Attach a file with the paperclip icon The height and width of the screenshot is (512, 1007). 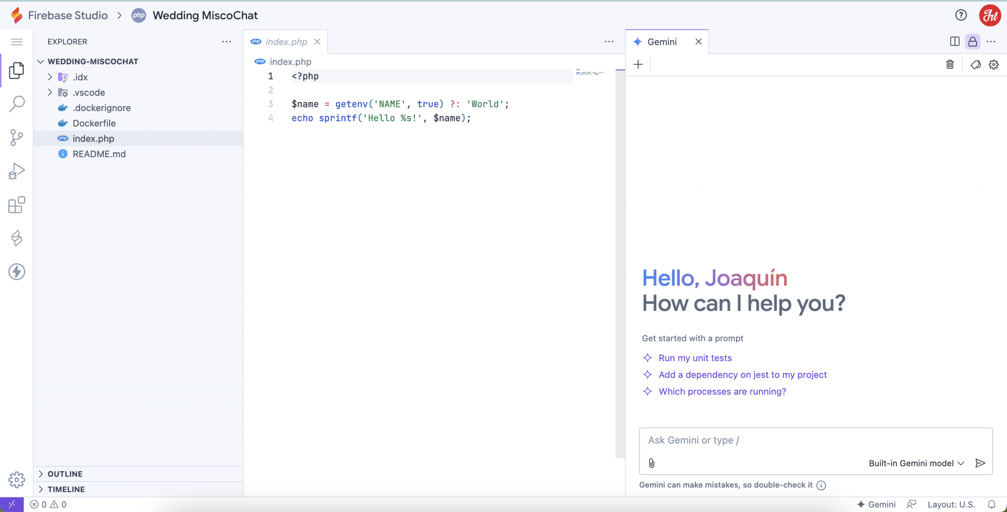(652, 462)
